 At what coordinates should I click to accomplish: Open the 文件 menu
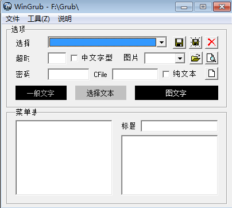(x=13, y=19)
